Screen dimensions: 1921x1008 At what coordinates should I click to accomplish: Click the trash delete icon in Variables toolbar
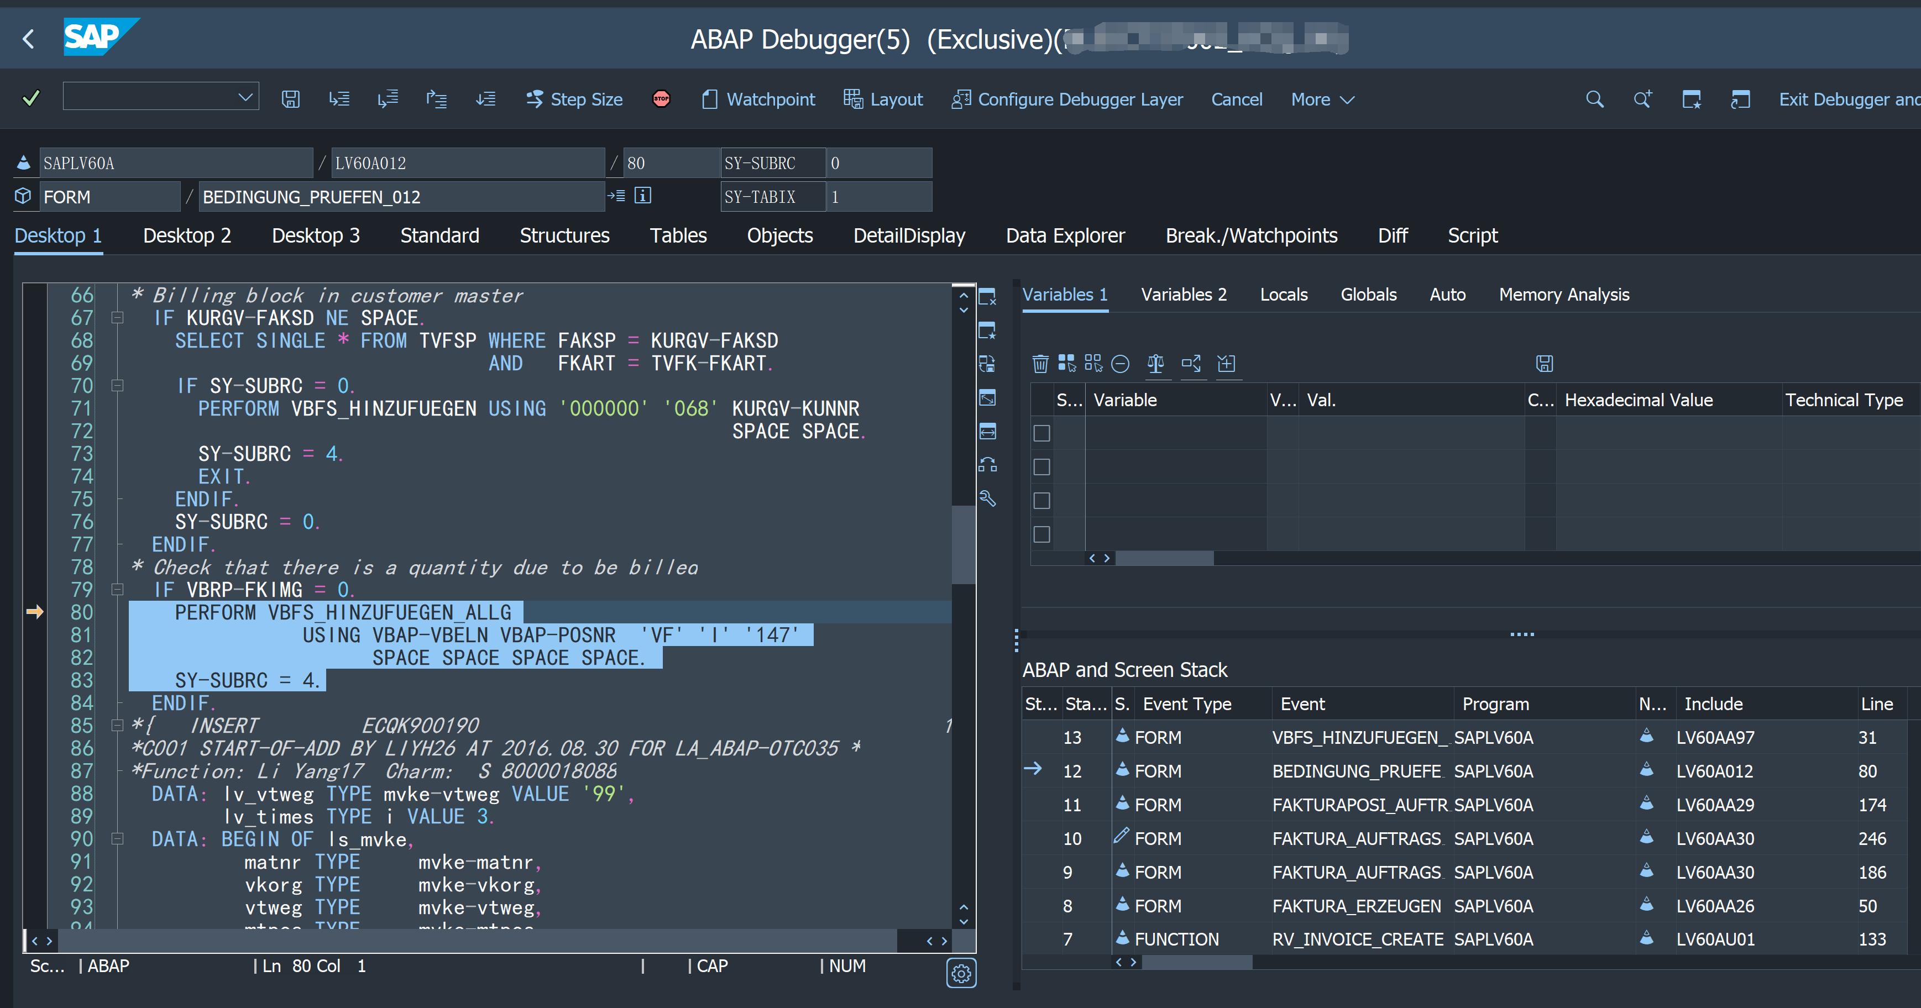[x=1039, y=364]
